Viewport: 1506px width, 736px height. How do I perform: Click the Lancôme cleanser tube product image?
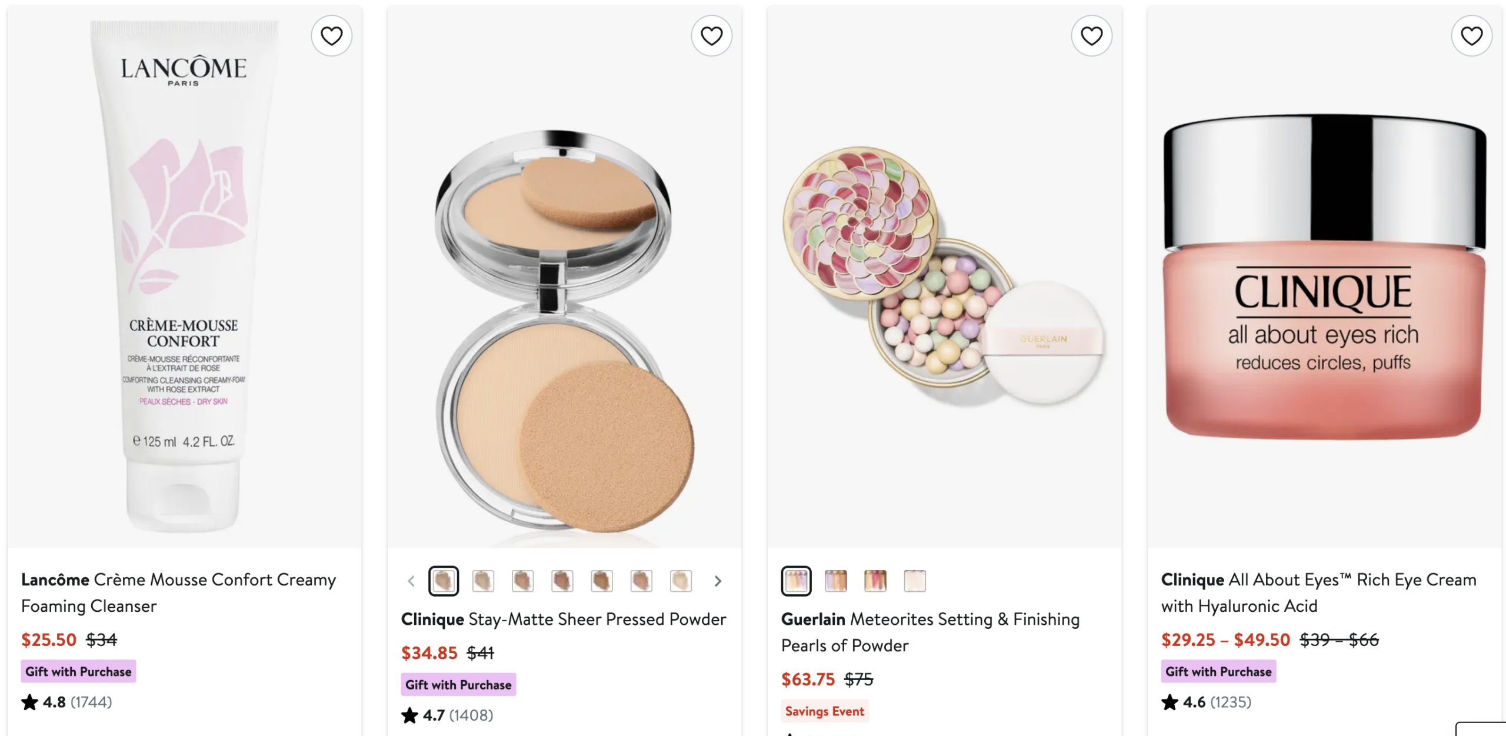tap(184, 277)
